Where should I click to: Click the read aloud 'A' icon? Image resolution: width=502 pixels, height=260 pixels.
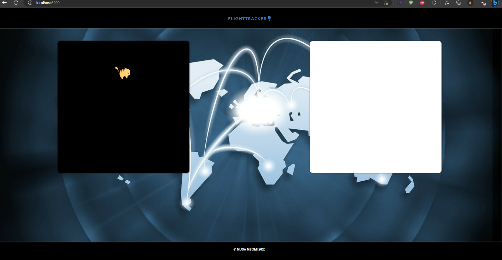tap(376, 3)
